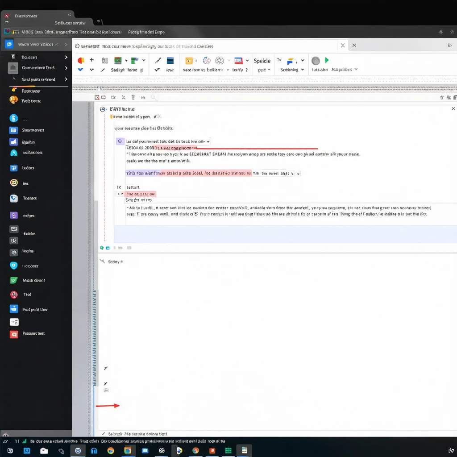The width and height of the screenshot is (457, 457).
Task: Open the Snumarvert item in the sidebar
Action: click(x=27, y=130)
